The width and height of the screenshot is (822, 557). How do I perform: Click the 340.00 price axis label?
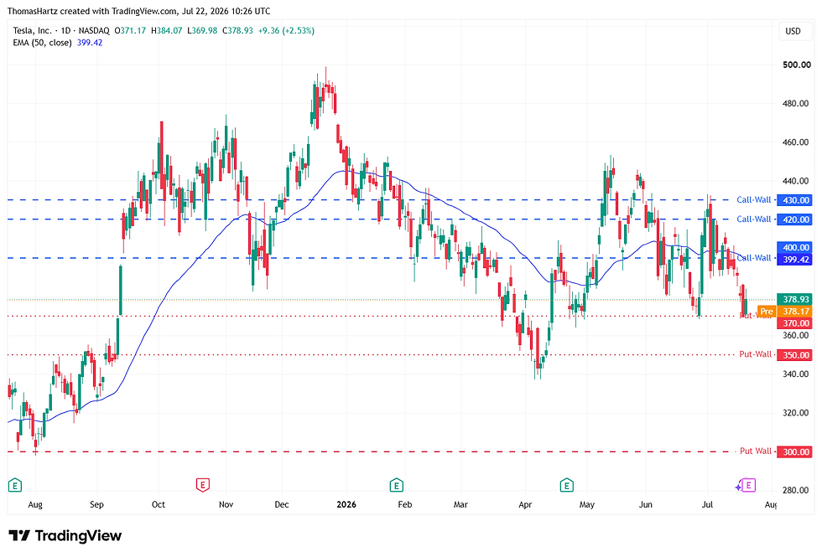796,374
